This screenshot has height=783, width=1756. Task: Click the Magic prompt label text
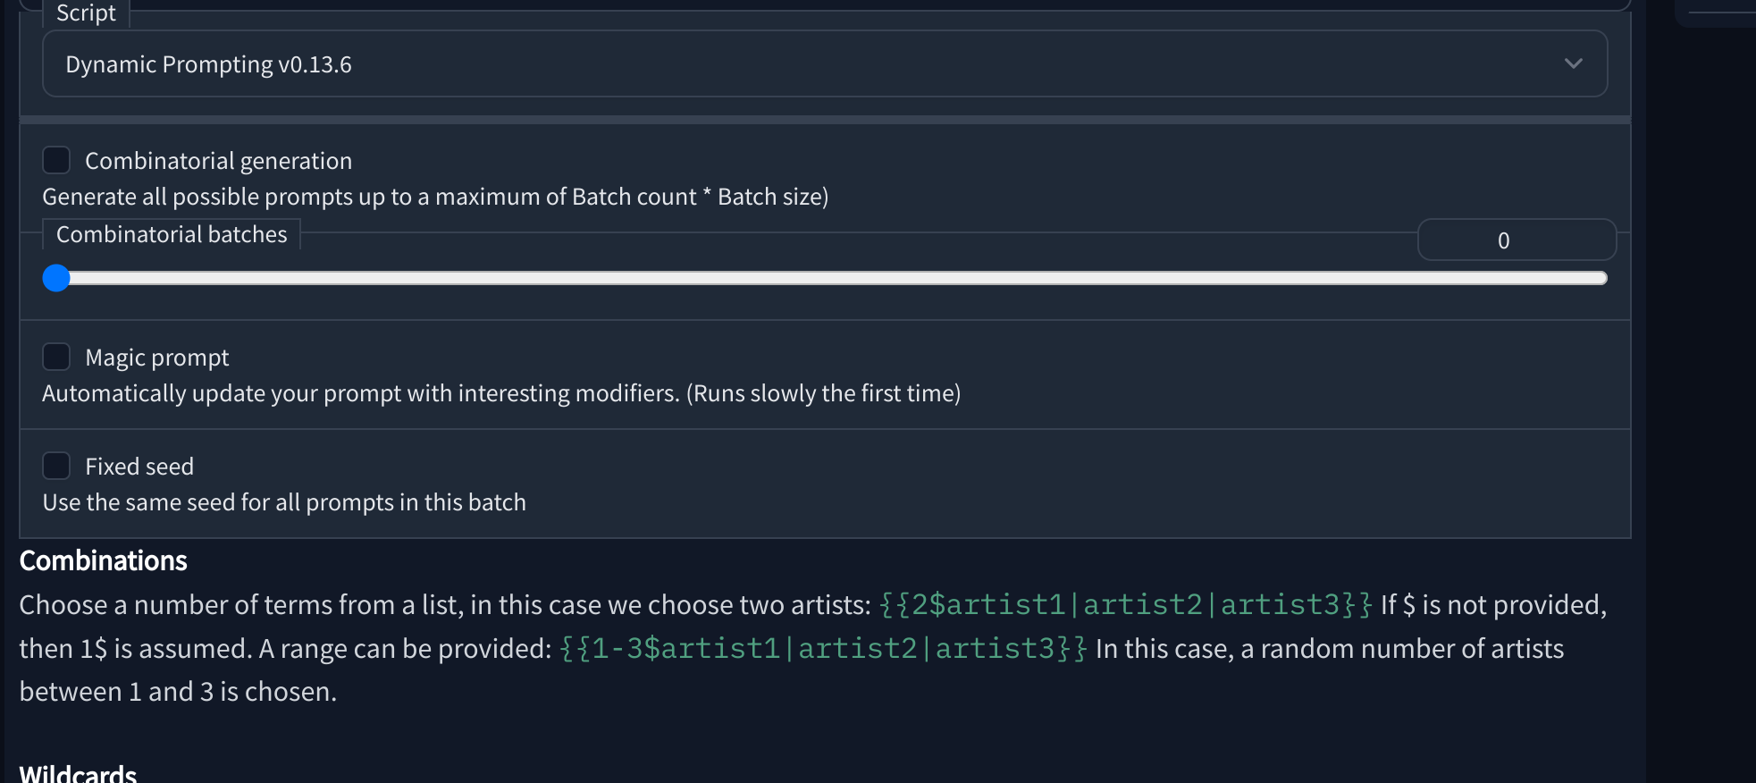(x=156, y=357)
